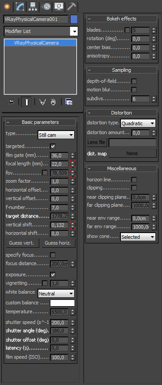Click the blades spinner arrows
The width and height of the screenshot is (162, 385).
click(x=154, y=30)
